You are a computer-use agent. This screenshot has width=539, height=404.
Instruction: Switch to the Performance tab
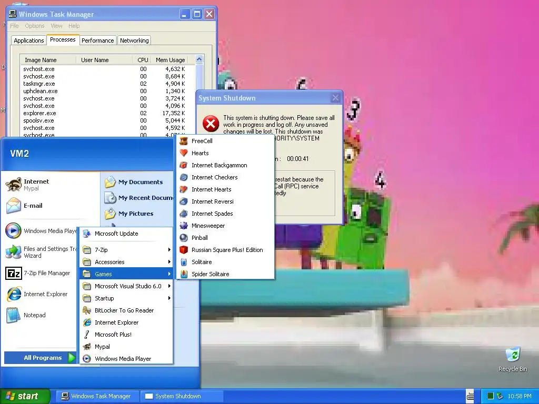click(97, 41)
